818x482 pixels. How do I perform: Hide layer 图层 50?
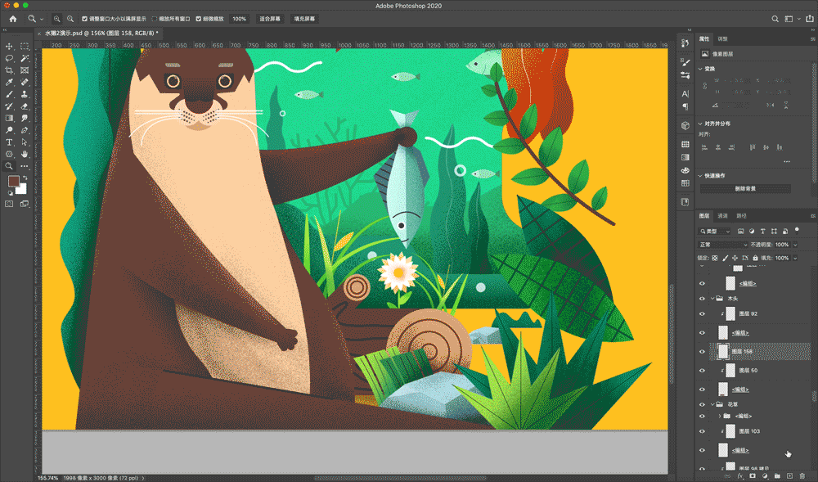pyautogui.click(x=702, y=371)
